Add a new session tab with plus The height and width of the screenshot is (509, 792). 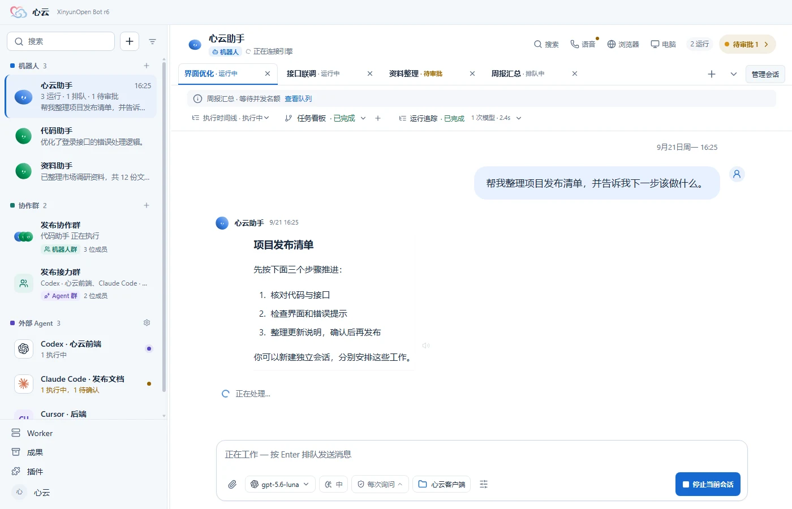pyautogui.click(x=712, y=74)
